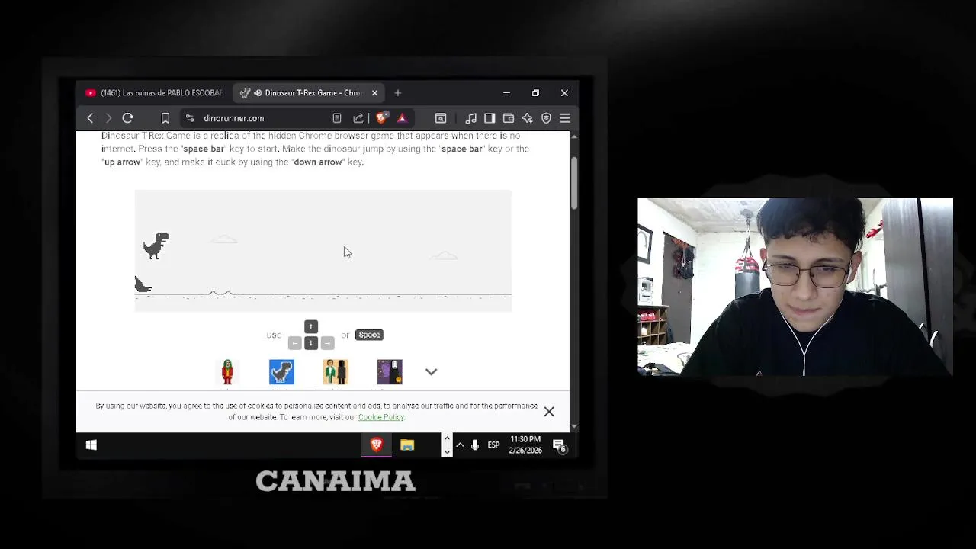Bookmark this page with the bookmark icon
This screenshot has width=976, height=549.
pyautogui.click(x=165, y=118)
